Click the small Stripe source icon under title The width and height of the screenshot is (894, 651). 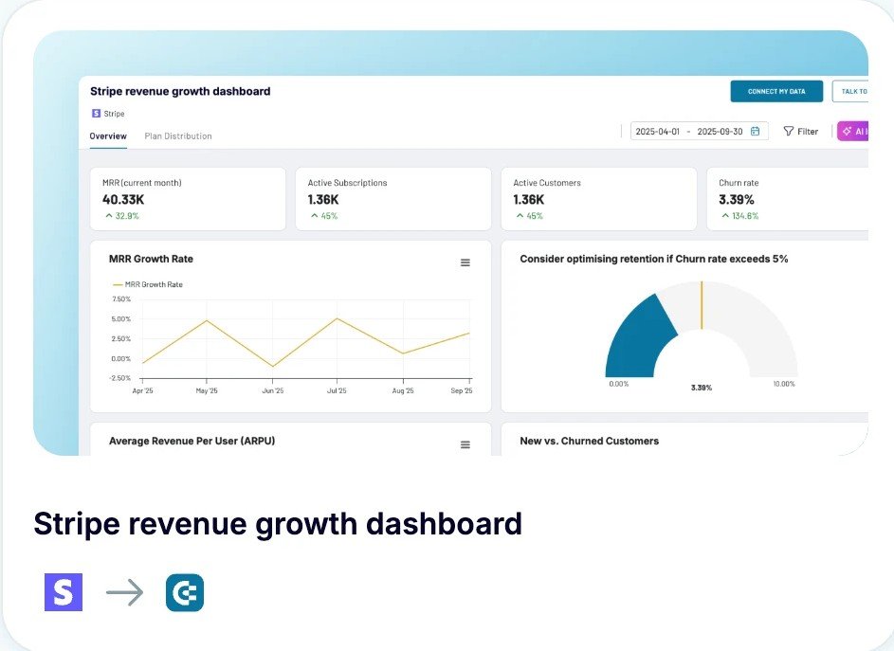(x=96, y=114)
